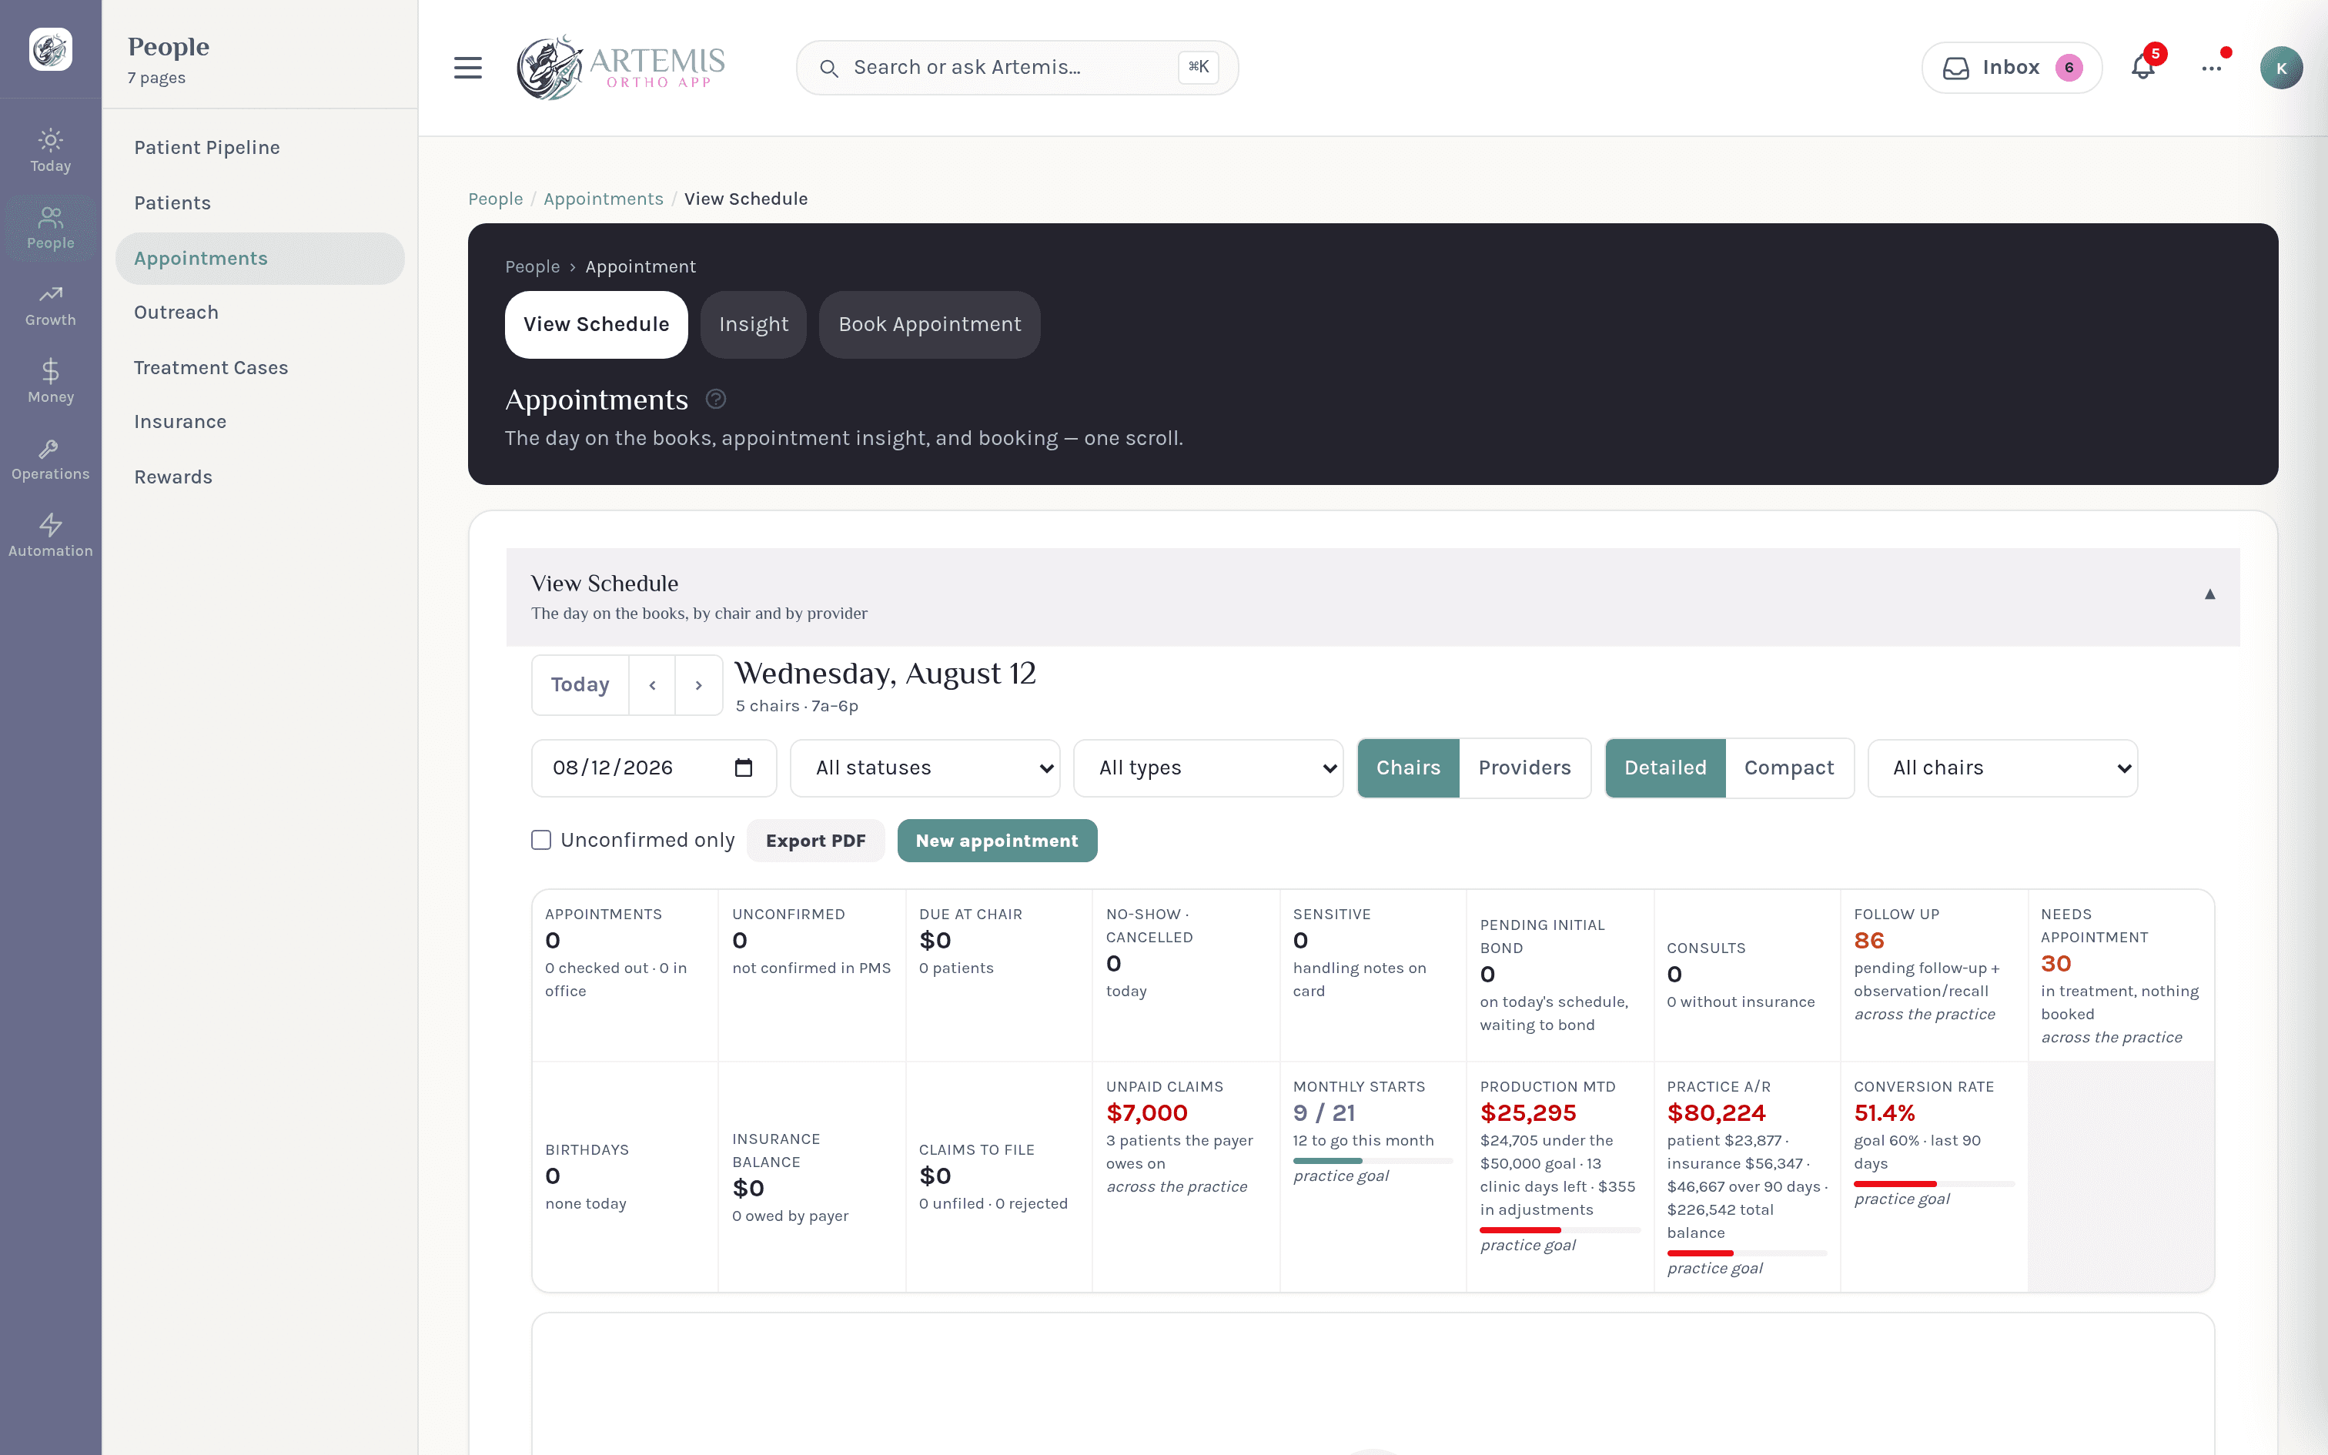Screen dimensions: 2328x1455
Task: Select the Compact density view
Action: (x=1789, y=768)
